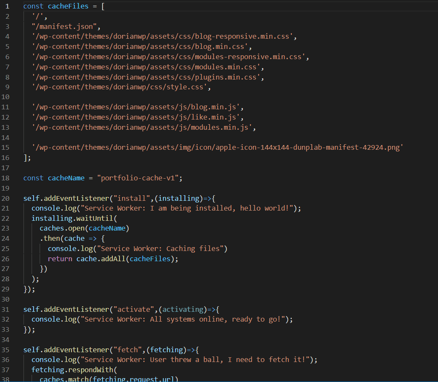This screenshot has height=382, width=438.
Task: Click the apple-icon-144x144 PNG path string
Action: click(217, 147)
